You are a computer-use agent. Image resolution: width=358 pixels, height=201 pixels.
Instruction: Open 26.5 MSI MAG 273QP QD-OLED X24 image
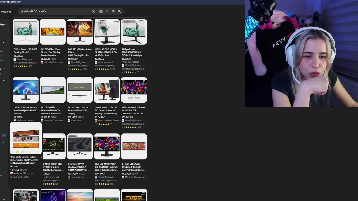107,146
